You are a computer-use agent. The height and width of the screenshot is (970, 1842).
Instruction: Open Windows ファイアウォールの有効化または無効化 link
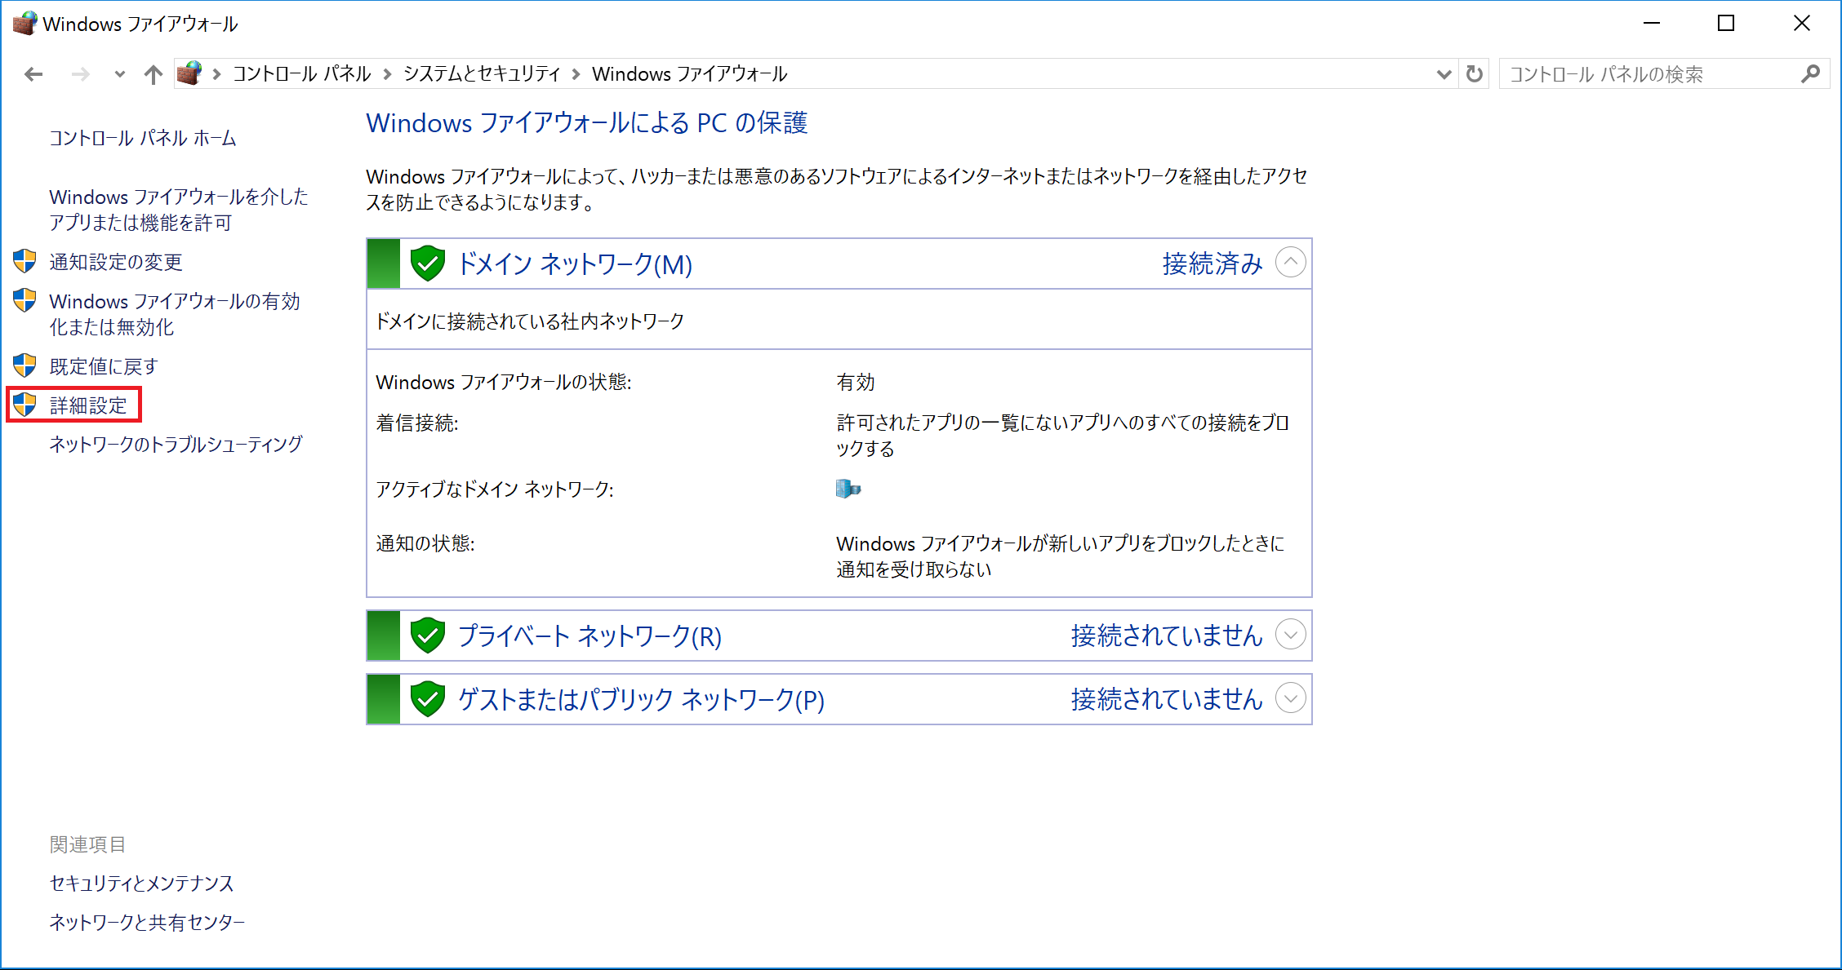coord(175,314)
